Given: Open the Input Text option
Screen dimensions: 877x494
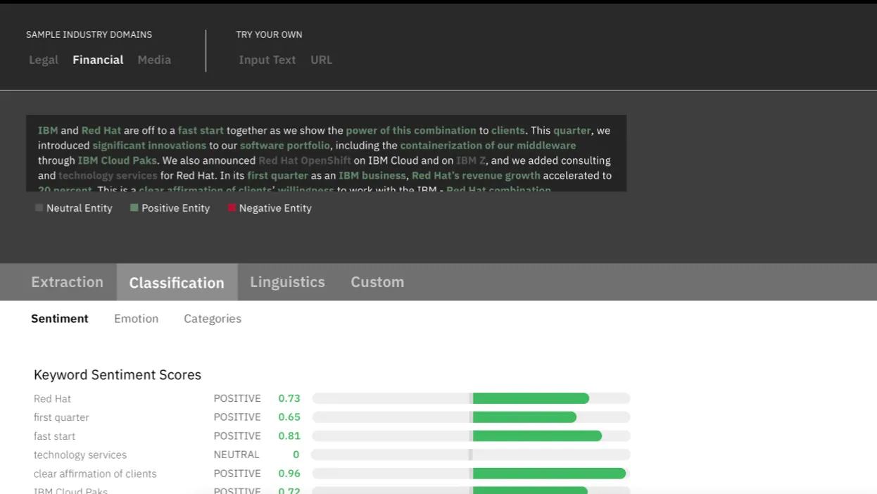Looking at the screenshot, I should click(267, 60).
